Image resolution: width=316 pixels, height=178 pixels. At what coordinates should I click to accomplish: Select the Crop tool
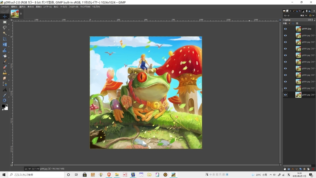tap(4, 39)
